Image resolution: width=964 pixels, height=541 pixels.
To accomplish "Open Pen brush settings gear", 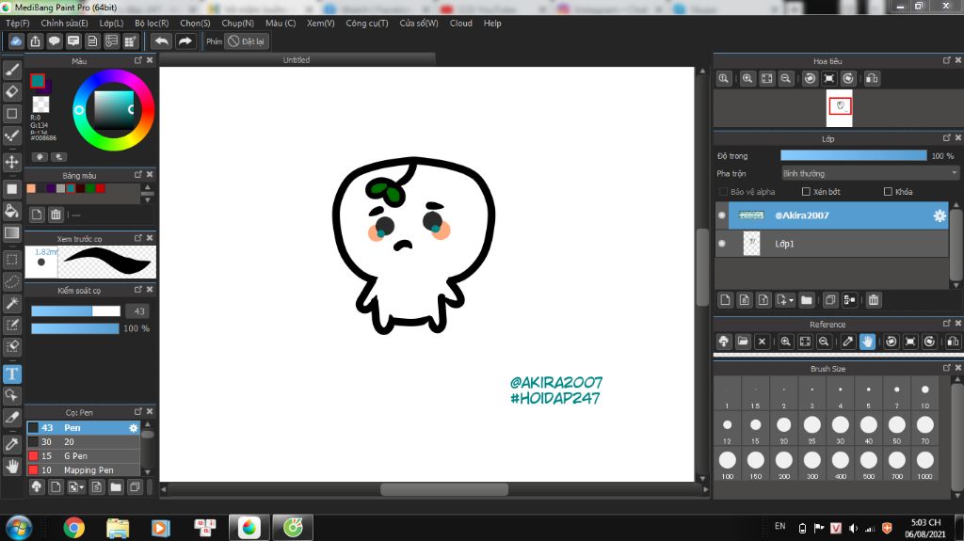I will [x=134, y=428].
